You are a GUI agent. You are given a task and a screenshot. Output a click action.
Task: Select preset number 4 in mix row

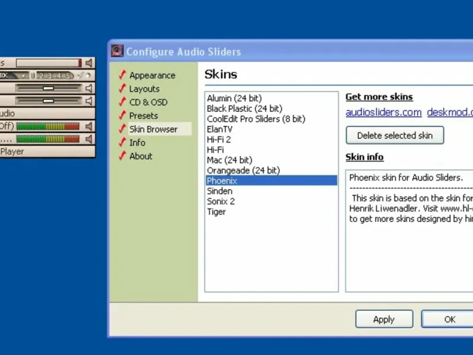59,76
